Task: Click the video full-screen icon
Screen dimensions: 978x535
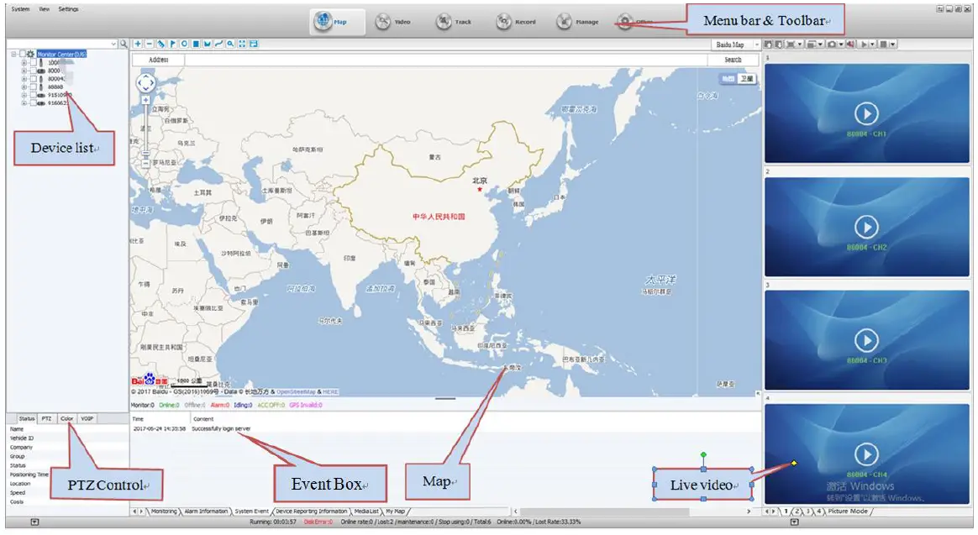Action: [x=791, y=45]
